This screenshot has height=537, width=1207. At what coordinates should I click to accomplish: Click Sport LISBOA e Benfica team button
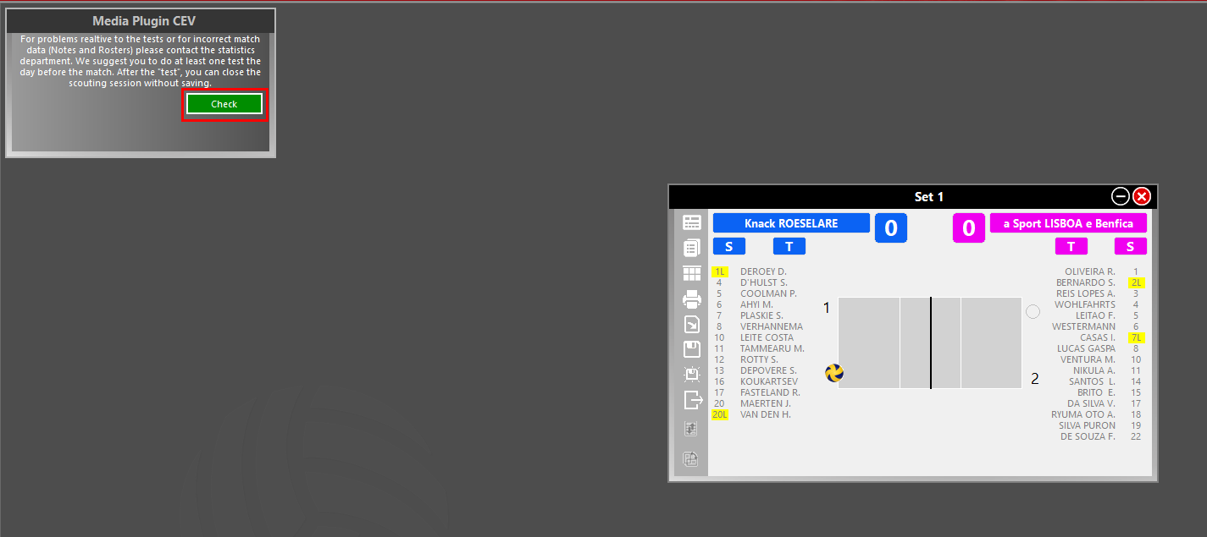[1068, 223]
